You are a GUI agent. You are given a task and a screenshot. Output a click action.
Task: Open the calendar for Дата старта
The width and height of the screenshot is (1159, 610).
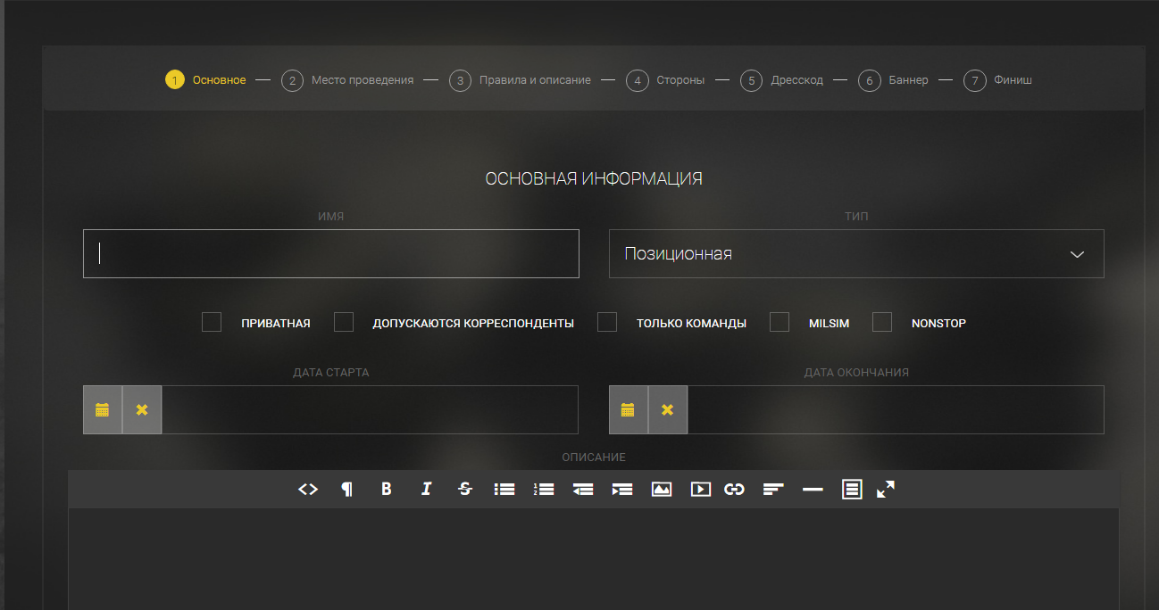[x=103, y=410]
